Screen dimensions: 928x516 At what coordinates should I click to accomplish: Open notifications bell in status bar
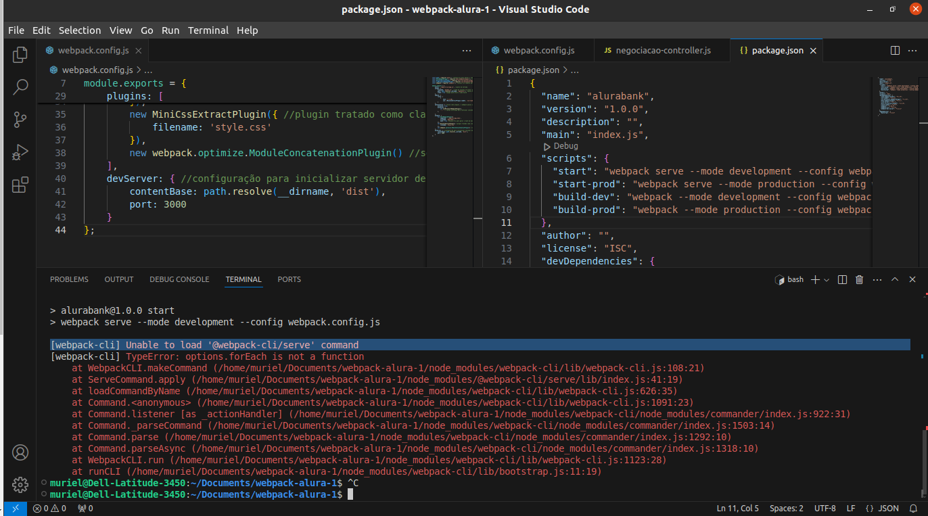pyautogui.click(x=914, y=509)
